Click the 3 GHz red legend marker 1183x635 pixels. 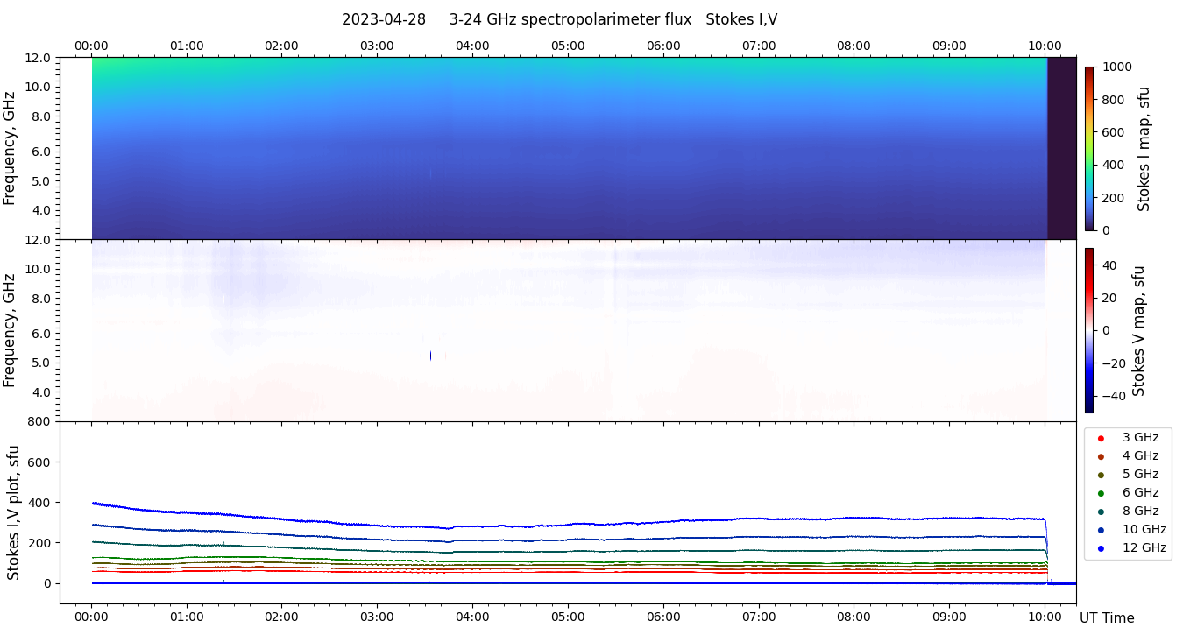(x=1101, y=438)
